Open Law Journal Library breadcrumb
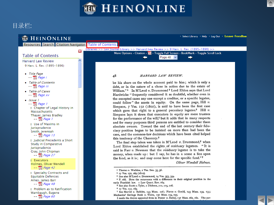Screen dimensions: 274x205 117,49
